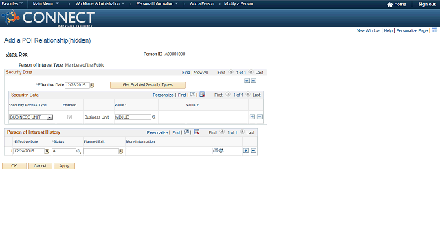Click the Apply button

click(x=64, y=166)
